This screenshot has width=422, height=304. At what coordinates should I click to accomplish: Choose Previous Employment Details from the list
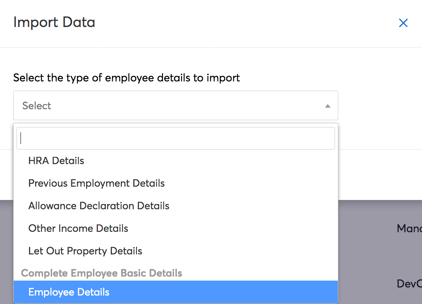coord(96,183)
